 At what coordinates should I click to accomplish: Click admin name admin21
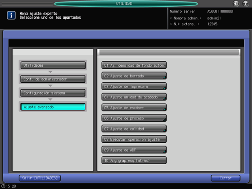(214, 18)
